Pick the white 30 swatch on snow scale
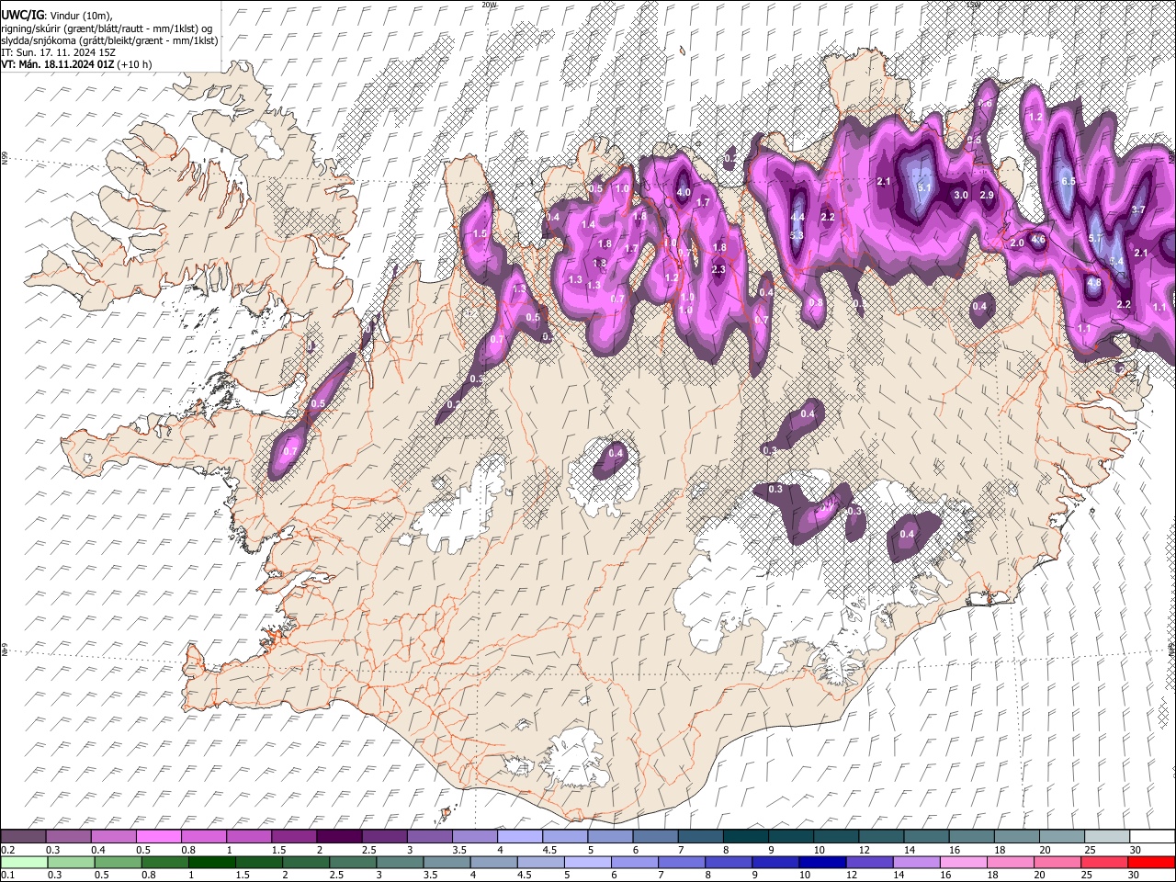 1152,836
